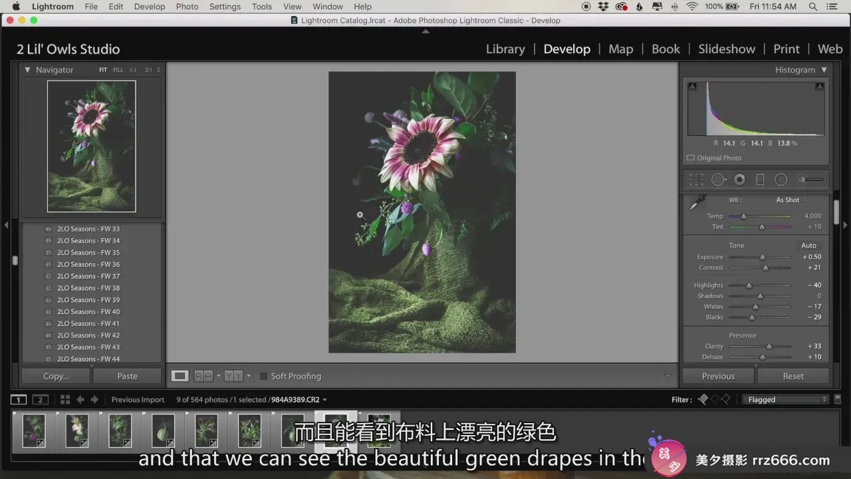The width and height of the screenshot is (851, 479).
Task: Enable the Soft Proofing checkbox
Action: [x=263, y=376]
